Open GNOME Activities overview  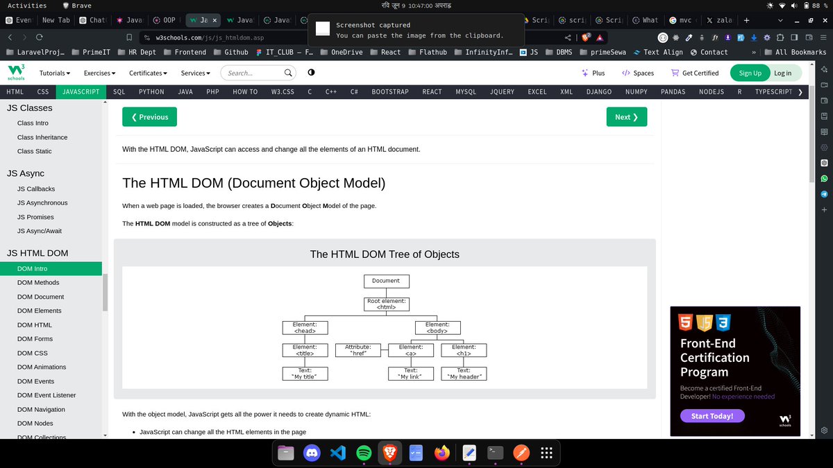27,5
